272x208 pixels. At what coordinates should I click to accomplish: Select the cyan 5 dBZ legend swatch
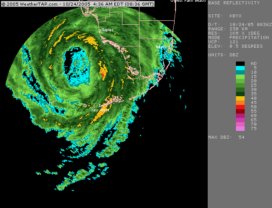tap(240, 68)
